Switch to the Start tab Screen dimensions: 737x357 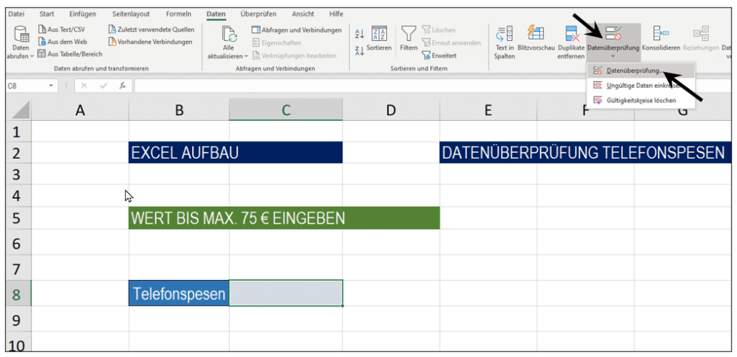click(47, 14)
